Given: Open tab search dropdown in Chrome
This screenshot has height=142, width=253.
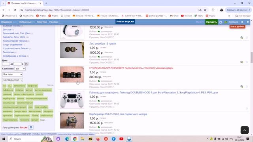Looking at the screenshot, I should (x=3, y=3).
